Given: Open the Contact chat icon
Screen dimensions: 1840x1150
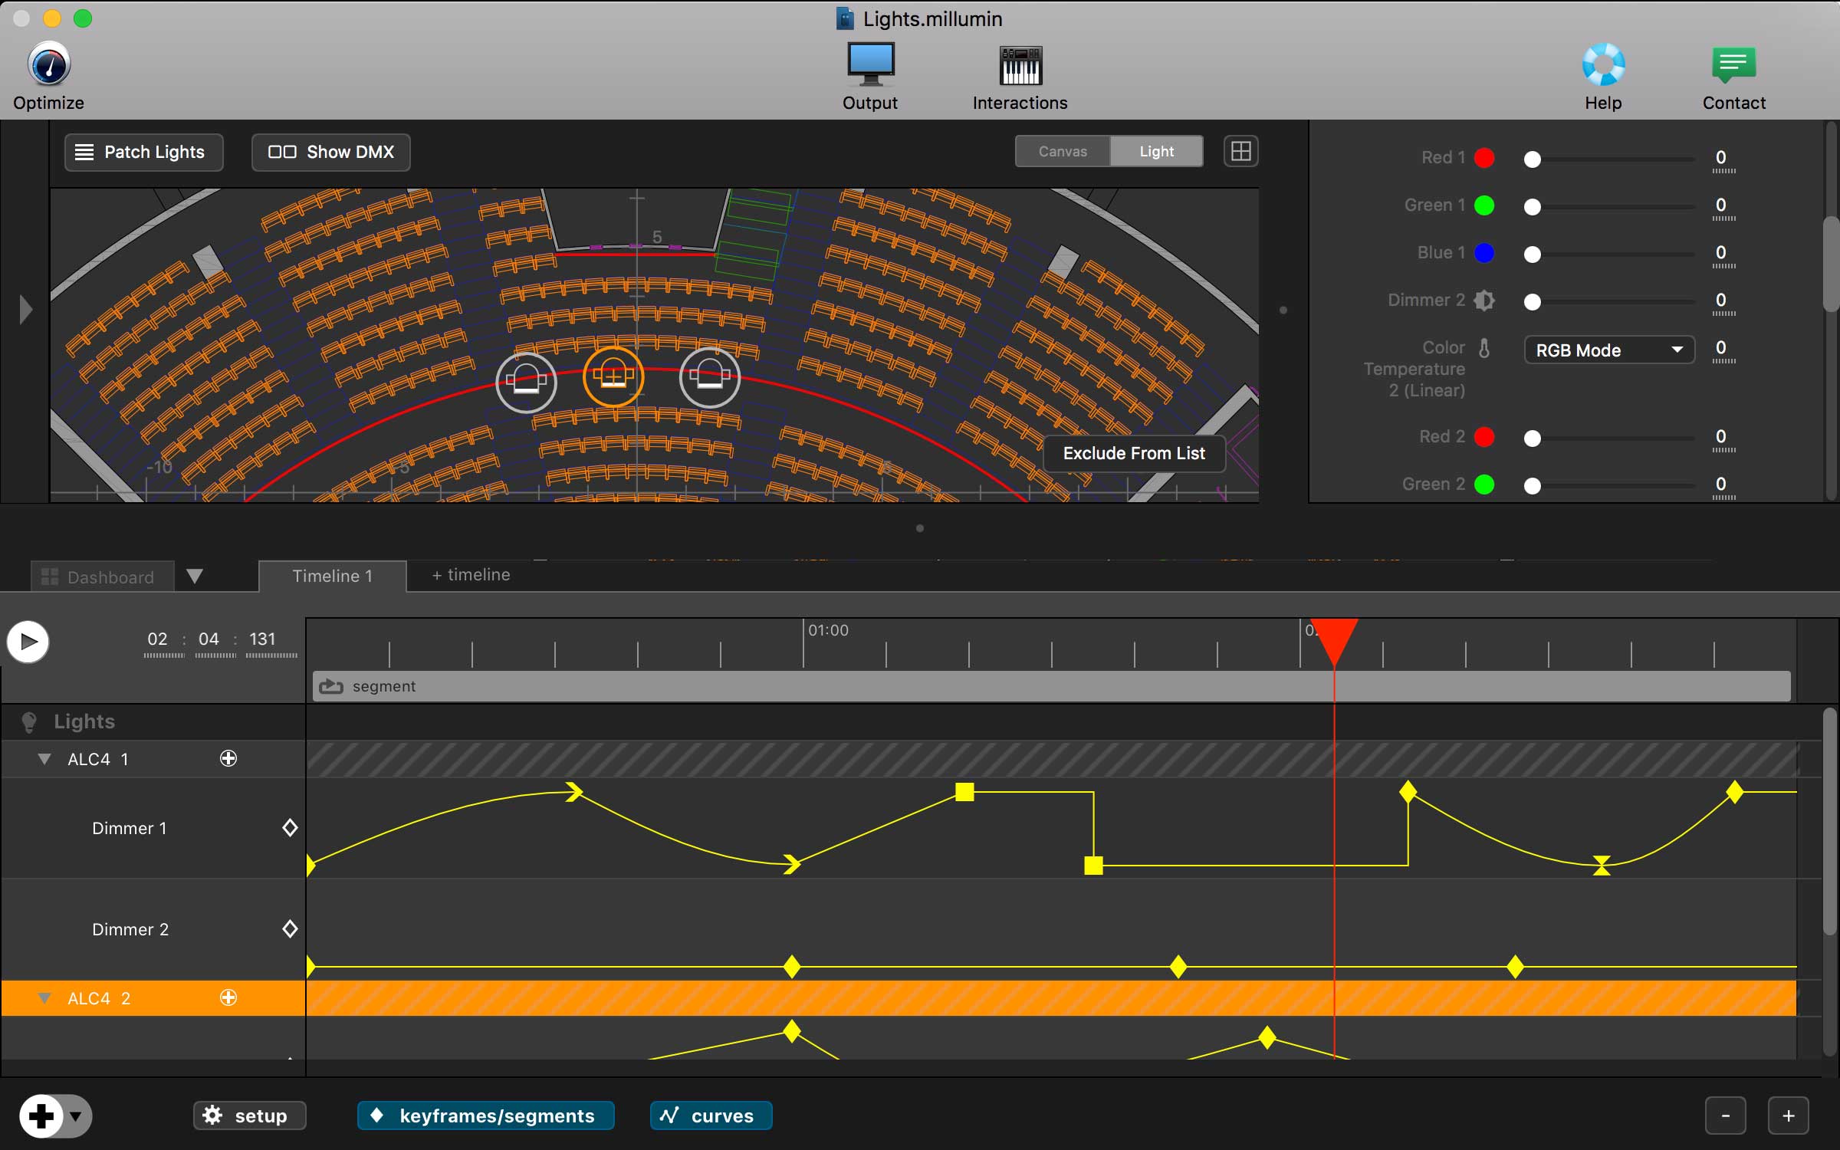Looking at the screenshot, I should (x=1733, y=64).
